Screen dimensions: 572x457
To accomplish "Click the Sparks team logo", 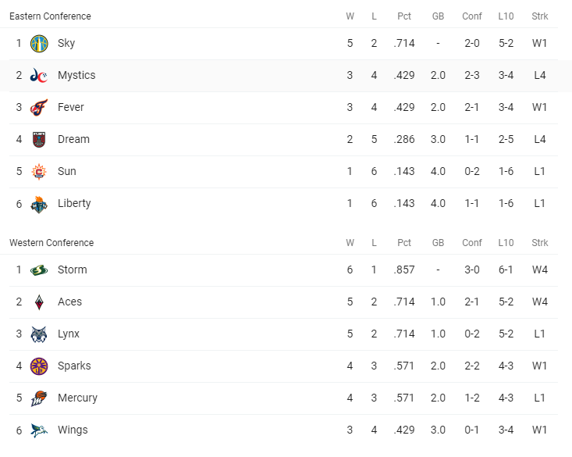I will coord(39,366).
